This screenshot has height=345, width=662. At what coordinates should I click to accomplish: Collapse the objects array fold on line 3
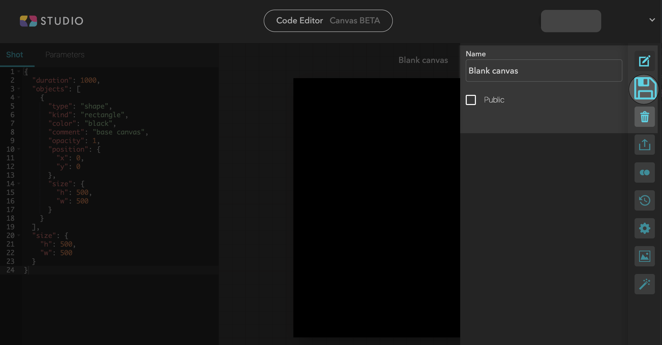pos(19,89)
